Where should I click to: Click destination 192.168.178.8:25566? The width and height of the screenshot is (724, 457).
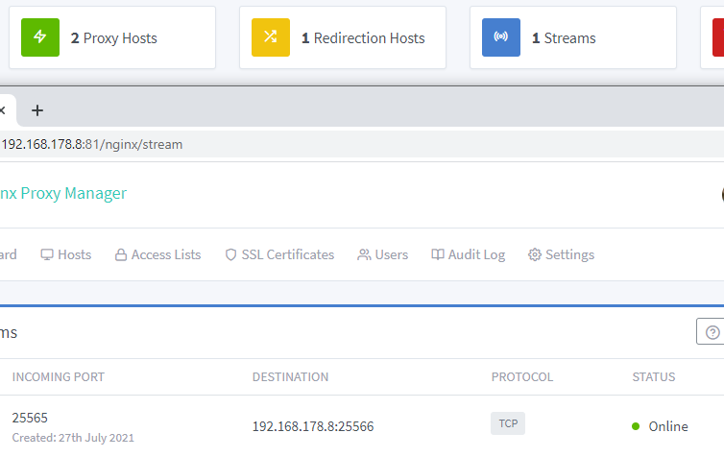(313, 426)
